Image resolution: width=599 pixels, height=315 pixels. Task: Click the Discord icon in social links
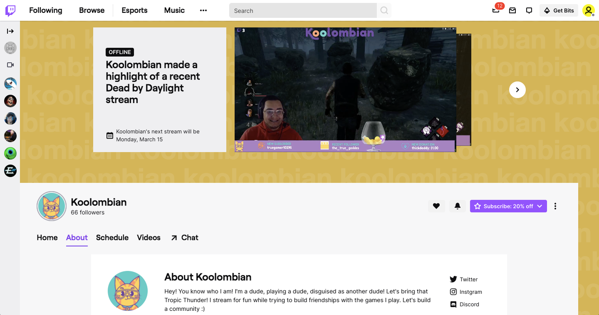(x=453, y=304)
